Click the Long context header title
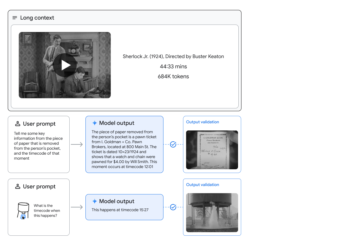Screen dimensions: 358x241 [37, 18]
